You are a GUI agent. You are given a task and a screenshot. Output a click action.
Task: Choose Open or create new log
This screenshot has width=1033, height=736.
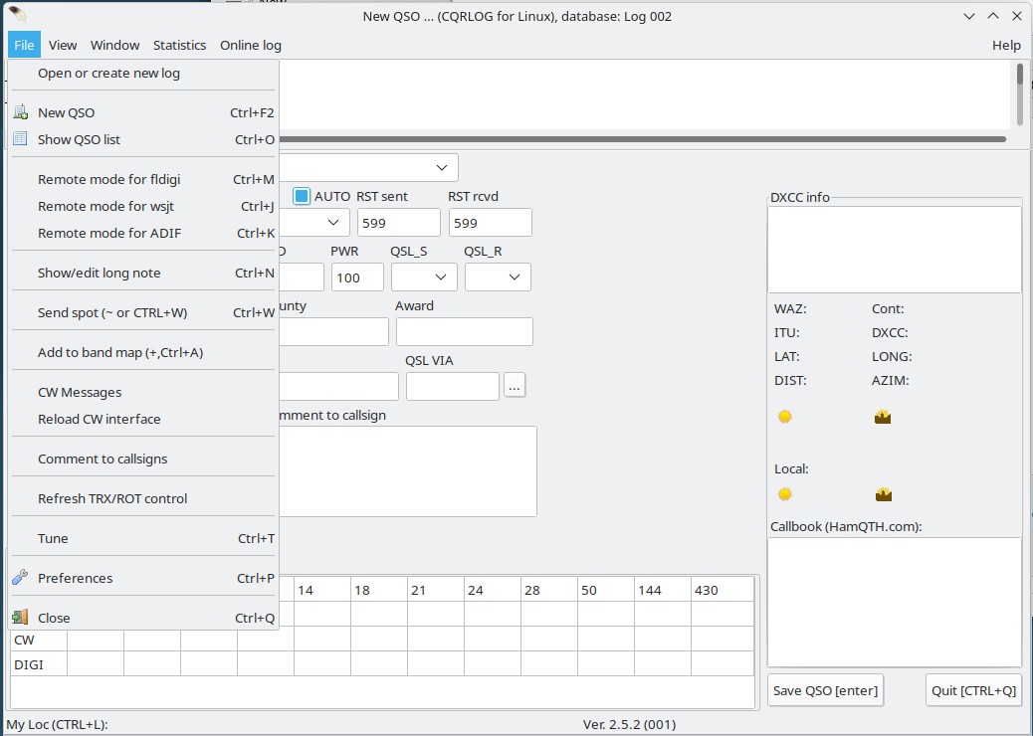(x=143, y=73)
